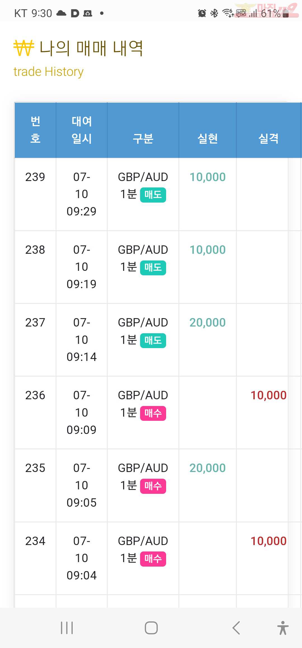Click 20,000 amount in row 235

coord(207,468)
